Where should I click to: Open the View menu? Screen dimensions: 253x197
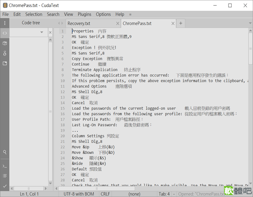tap(68, 14)
